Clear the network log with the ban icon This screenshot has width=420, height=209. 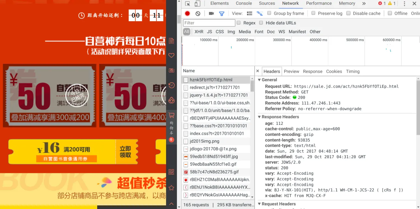tap(198, 13)
